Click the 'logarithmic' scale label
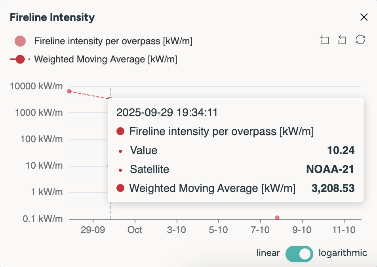The width and height of the screenshot is (377, 267). [343, 253]
